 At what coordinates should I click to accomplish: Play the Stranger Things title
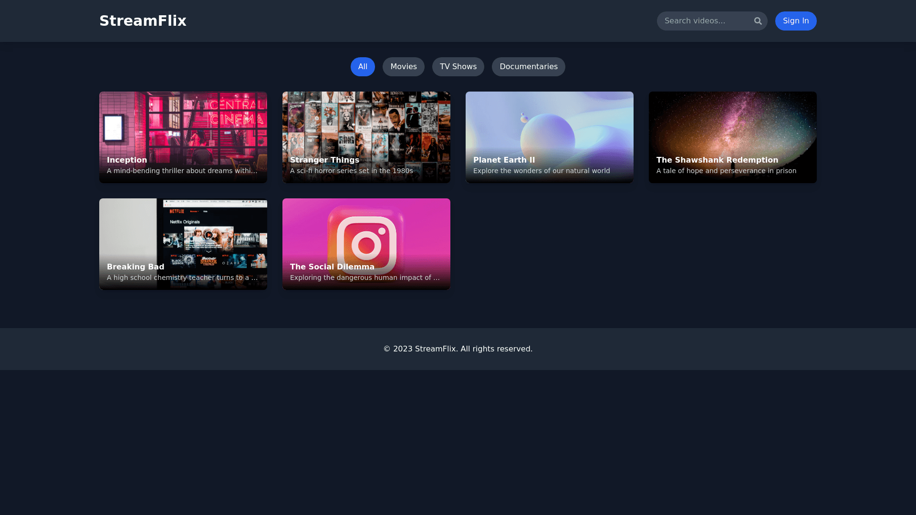(366, 137)
